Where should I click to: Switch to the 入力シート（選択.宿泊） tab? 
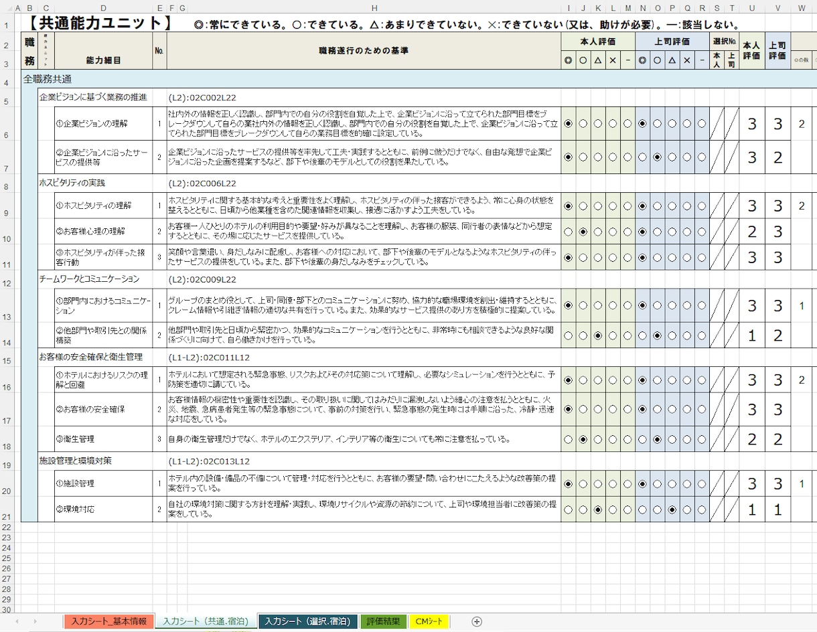307,621
